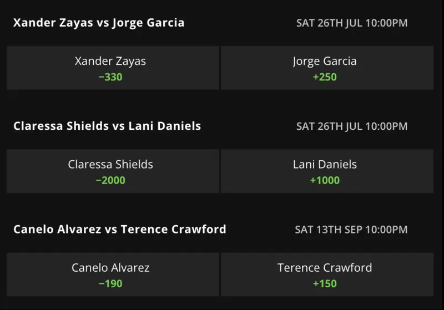Click "Terence Crawford" in the third fight heading
This screenshot has height=310, width=444.
[x=173, y=229]
